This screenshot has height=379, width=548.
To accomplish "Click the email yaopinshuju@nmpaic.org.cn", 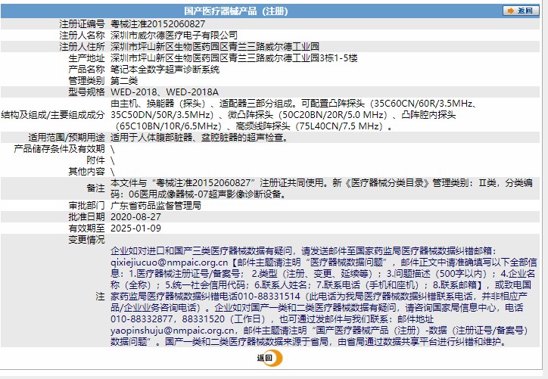I will click(x=173, y=331).
